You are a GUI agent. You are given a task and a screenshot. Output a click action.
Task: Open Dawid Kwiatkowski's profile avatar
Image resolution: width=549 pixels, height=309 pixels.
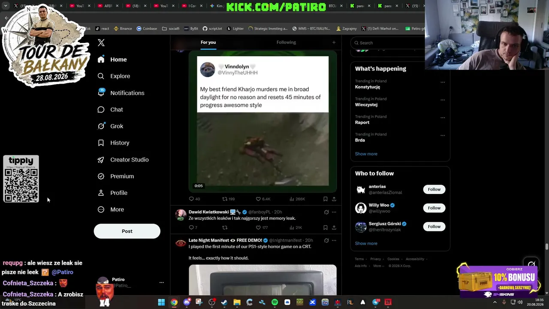tap(181, 215)
